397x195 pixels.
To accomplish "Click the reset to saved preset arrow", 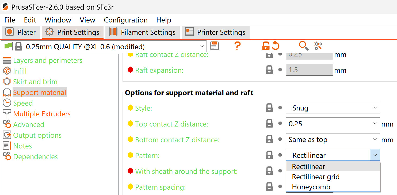I will pos(276,46).
